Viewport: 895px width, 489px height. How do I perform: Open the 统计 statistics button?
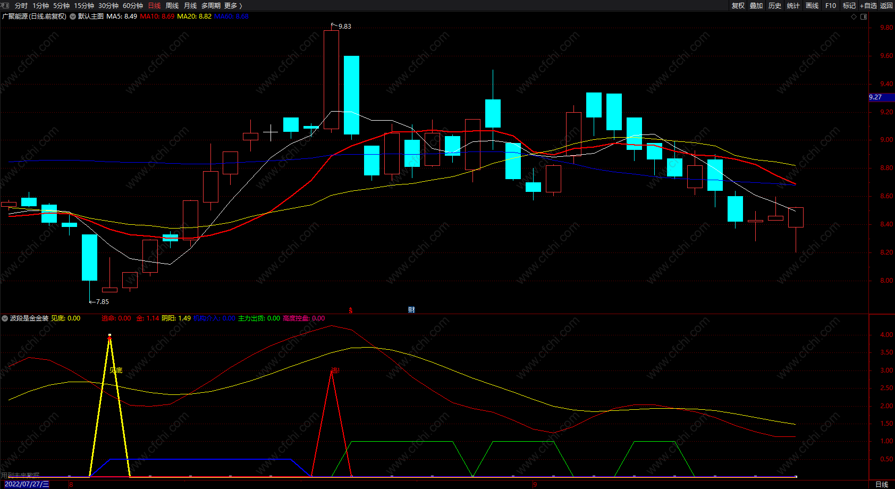click(x=793, y=5)
